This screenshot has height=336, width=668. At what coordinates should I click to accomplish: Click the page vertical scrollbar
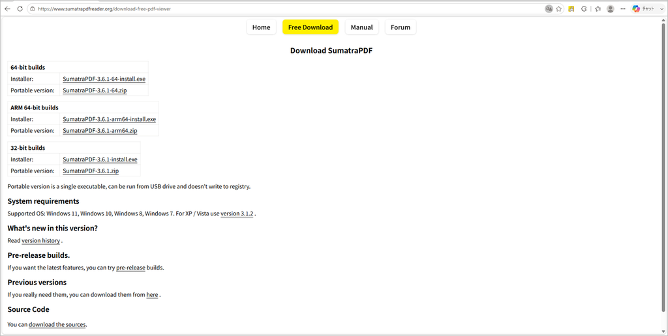(x=663, y=166)
